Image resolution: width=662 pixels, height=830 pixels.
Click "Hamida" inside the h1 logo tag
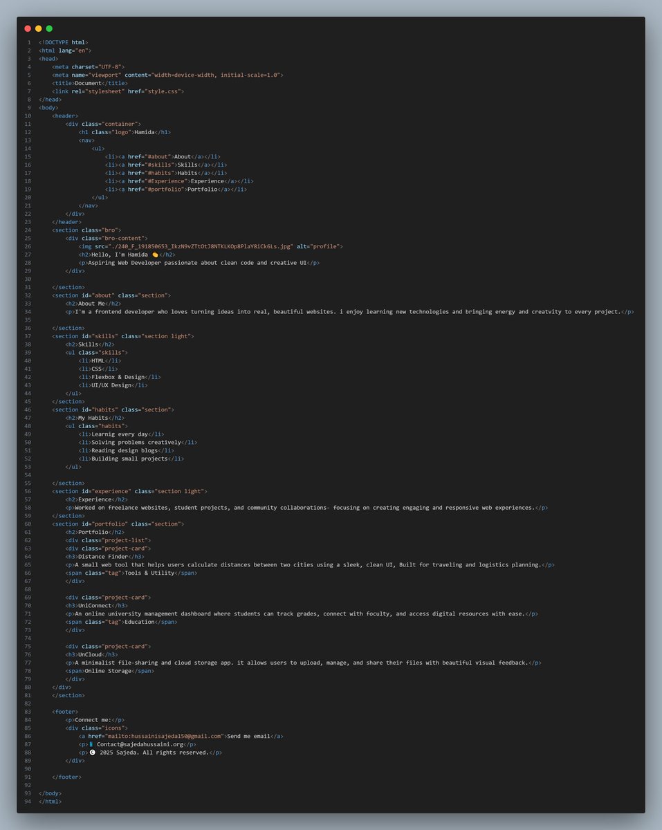point(144,132)
